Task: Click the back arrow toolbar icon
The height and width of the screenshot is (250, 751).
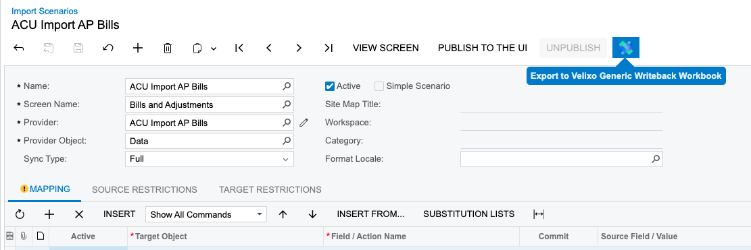Action: point(19,48)
